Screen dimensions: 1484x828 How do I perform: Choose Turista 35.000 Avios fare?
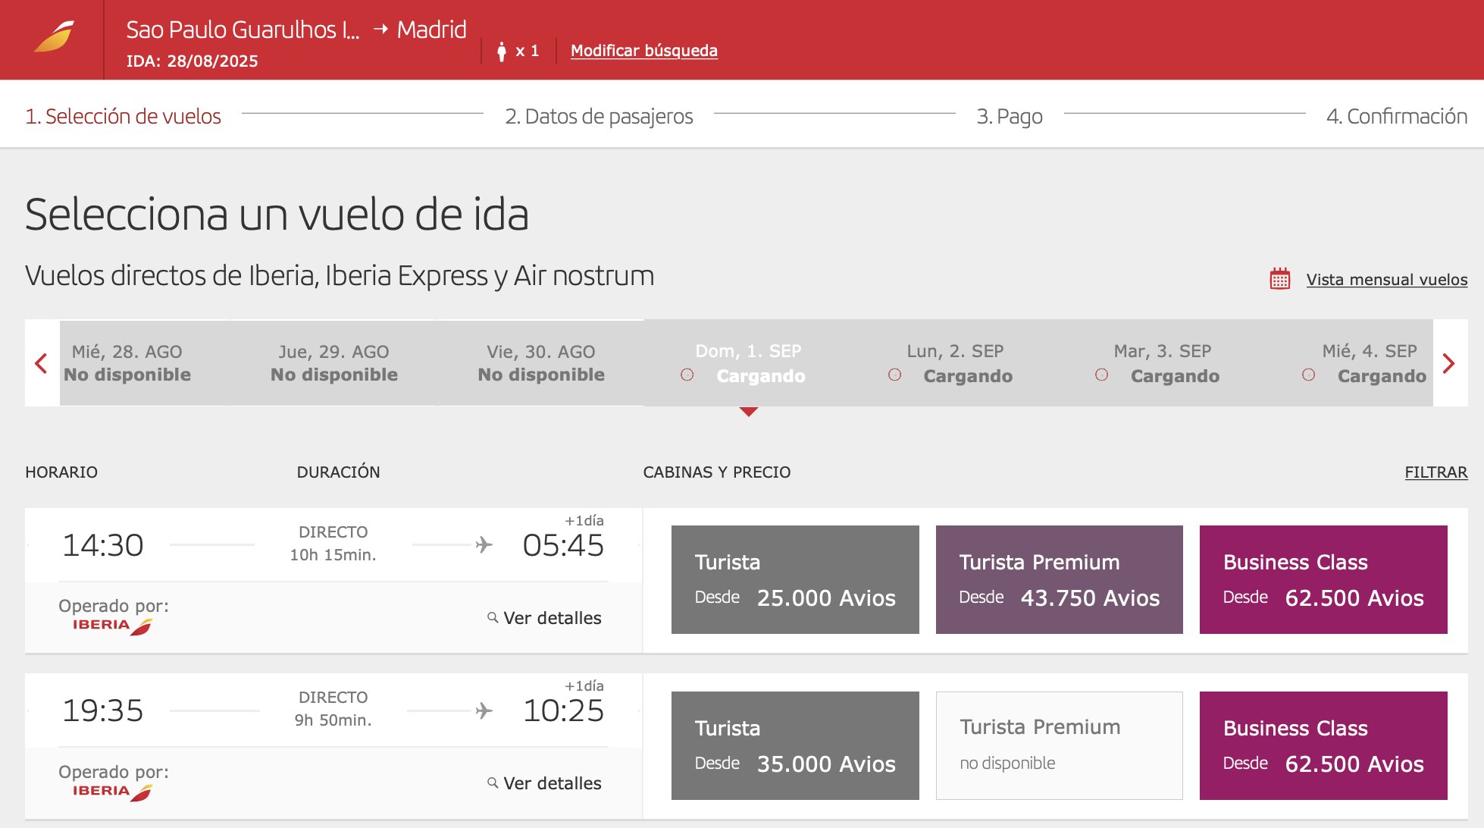[x=795, y=745]
